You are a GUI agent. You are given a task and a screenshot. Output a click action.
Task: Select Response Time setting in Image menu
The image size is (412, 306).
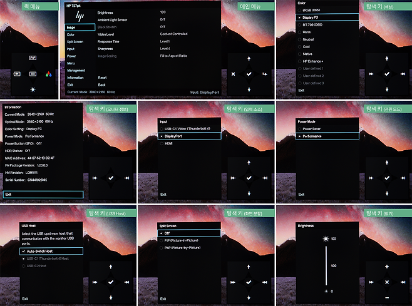pos(110,41)
